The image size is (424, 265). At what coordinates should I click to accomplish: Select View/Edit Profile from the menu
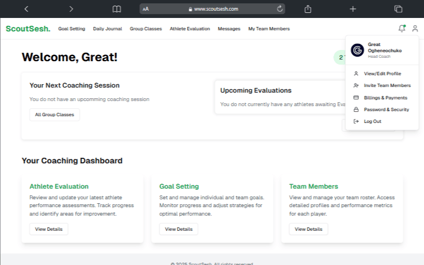pos(382,74)
